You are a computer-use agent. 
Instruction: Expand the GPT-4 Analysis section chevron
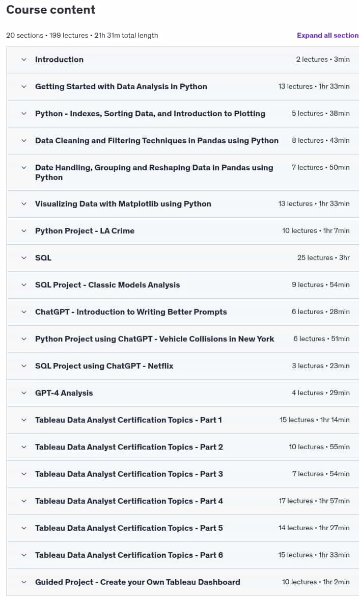(x=24, y=393)
